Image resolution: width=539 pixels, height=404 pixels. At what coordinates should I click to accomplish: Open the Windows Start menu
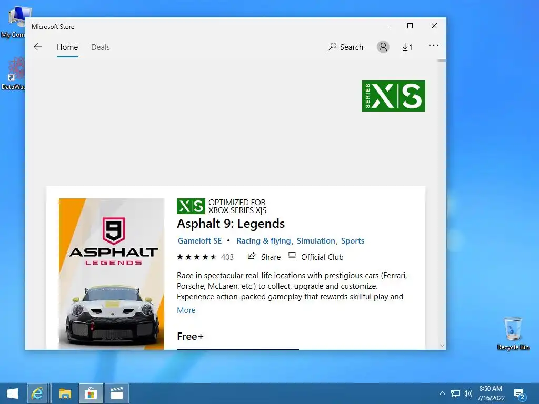coord(13,393)
